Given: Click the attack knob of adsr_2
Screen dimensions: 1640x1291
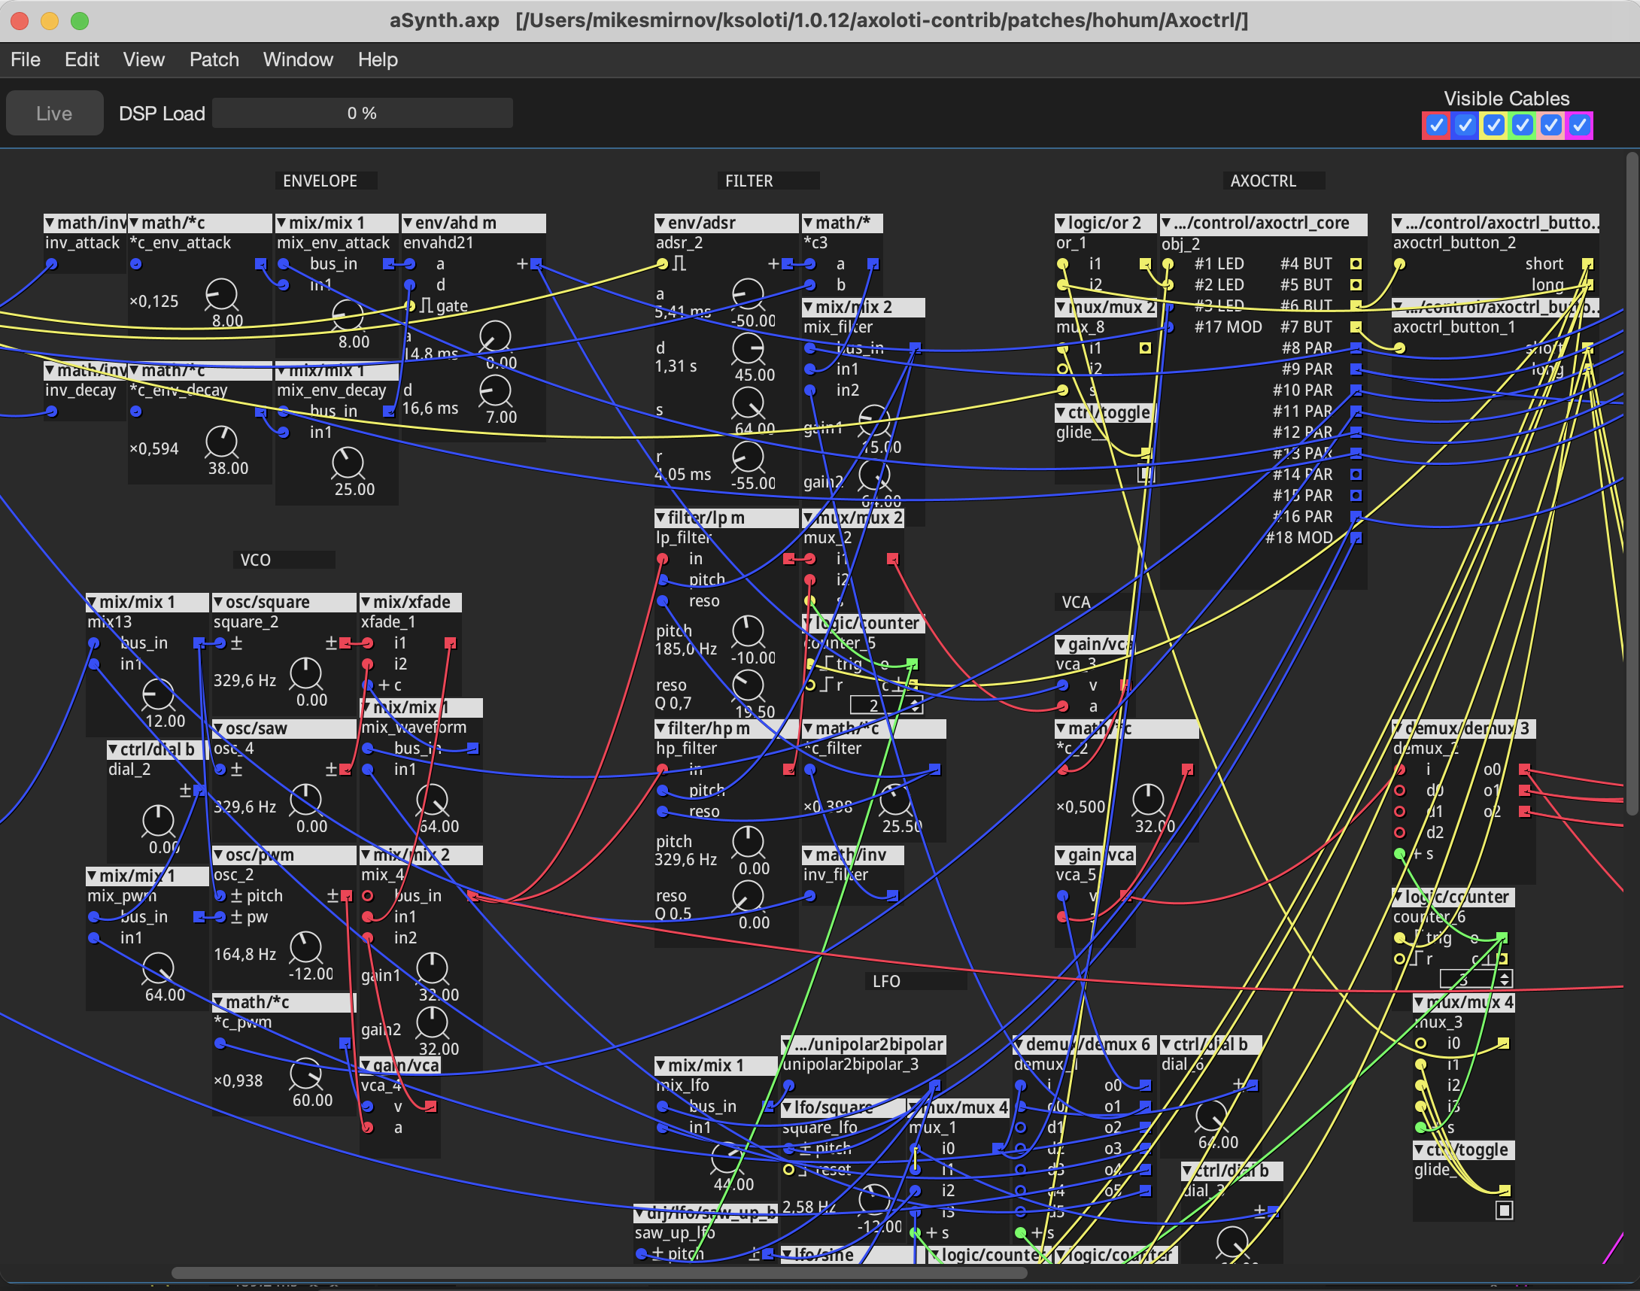Looking at the screenshot, I should point(749,294).
